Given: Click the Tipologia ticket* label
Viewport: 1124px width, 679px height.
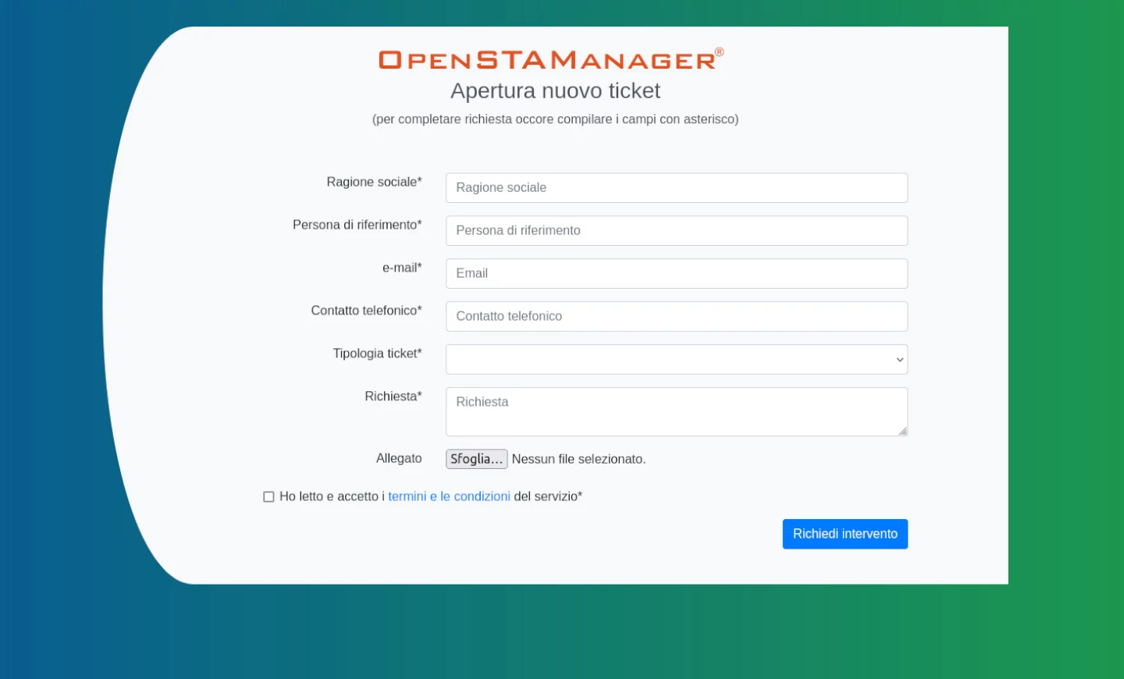Looking at the screenshot, I should point(377,354).
